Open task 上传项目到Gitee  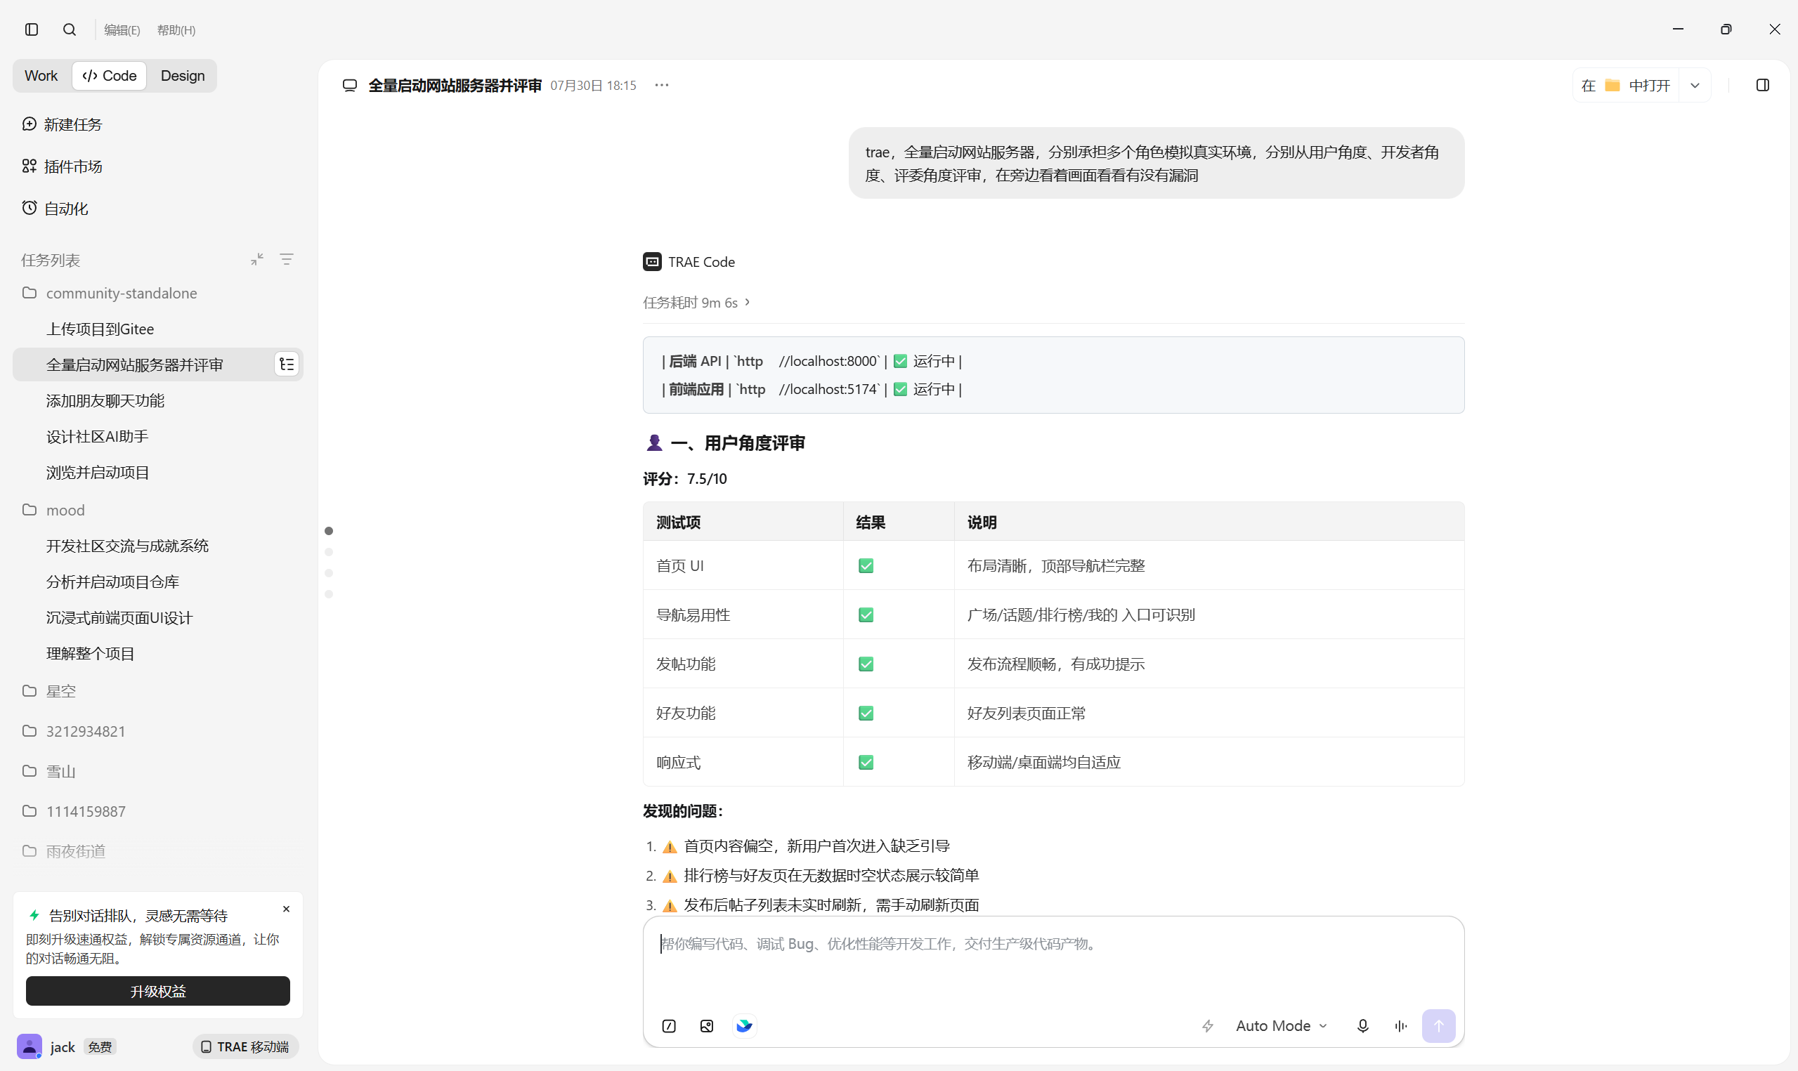(158, 329)
